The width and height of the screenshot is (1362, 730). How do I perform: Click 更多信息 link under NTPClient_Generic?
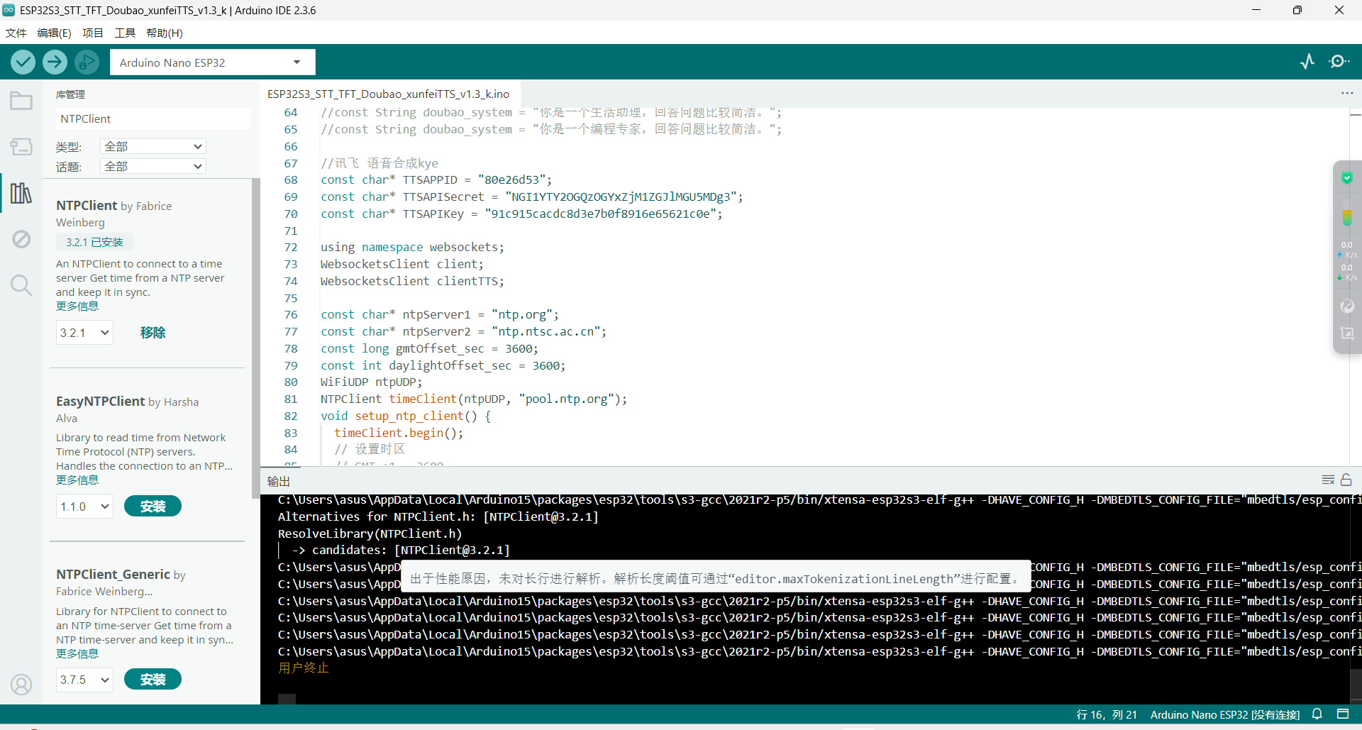coord(77,654)
